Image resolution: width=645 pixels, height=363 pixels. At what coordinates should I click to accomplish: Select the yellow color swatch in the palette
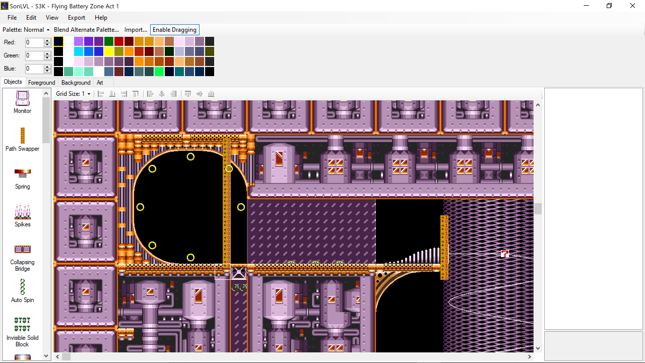(109, 52)
